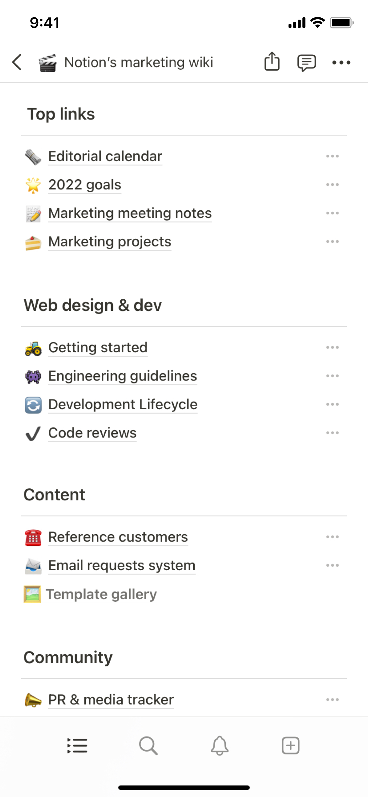Open the share icon in header
The image size is (368, 797).
click(272, 62)
